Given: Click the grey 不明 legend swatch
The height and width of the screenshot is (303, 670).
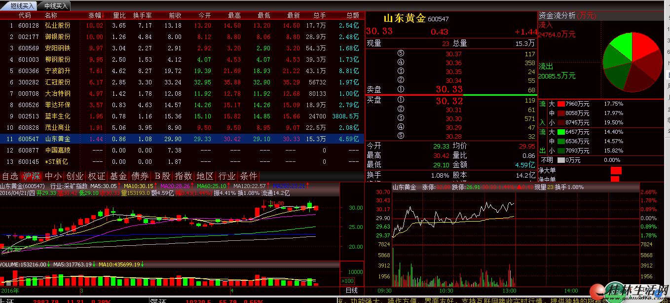Looking at the screenshot, I should coord(560,160).
